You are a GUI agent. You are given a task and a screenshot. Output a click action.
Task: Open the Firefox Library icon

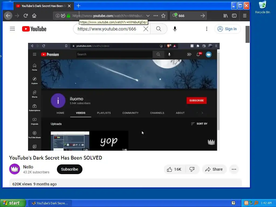point(226,16)
